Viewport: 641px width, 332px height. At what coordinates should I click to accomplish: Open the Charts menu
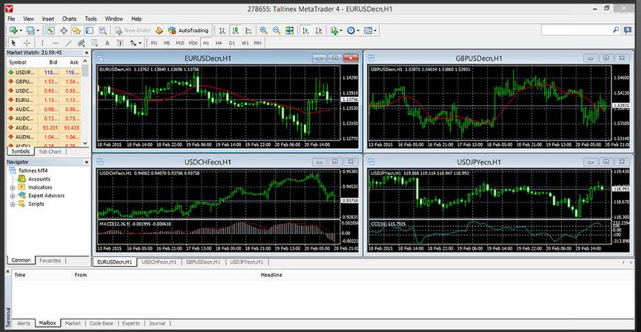tap(69, 19)
